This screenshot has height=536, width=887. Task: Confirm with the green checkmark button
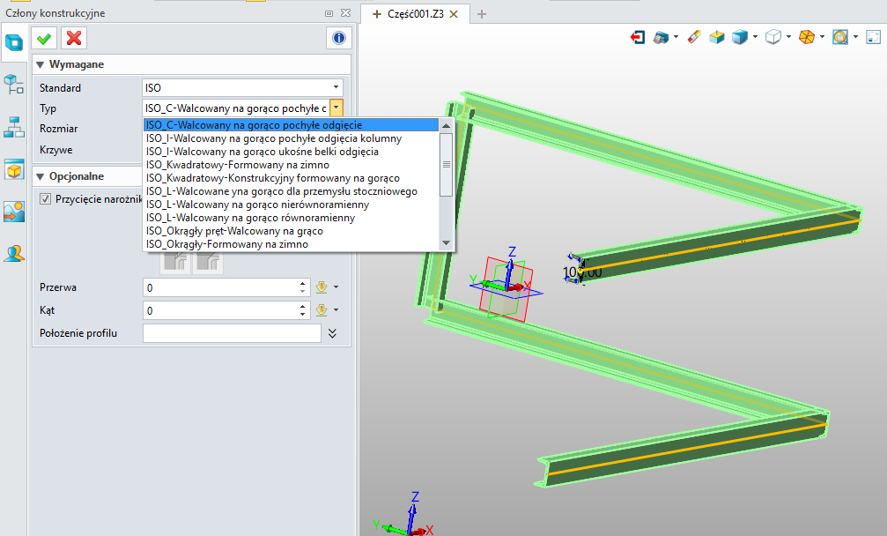[44, 39]
